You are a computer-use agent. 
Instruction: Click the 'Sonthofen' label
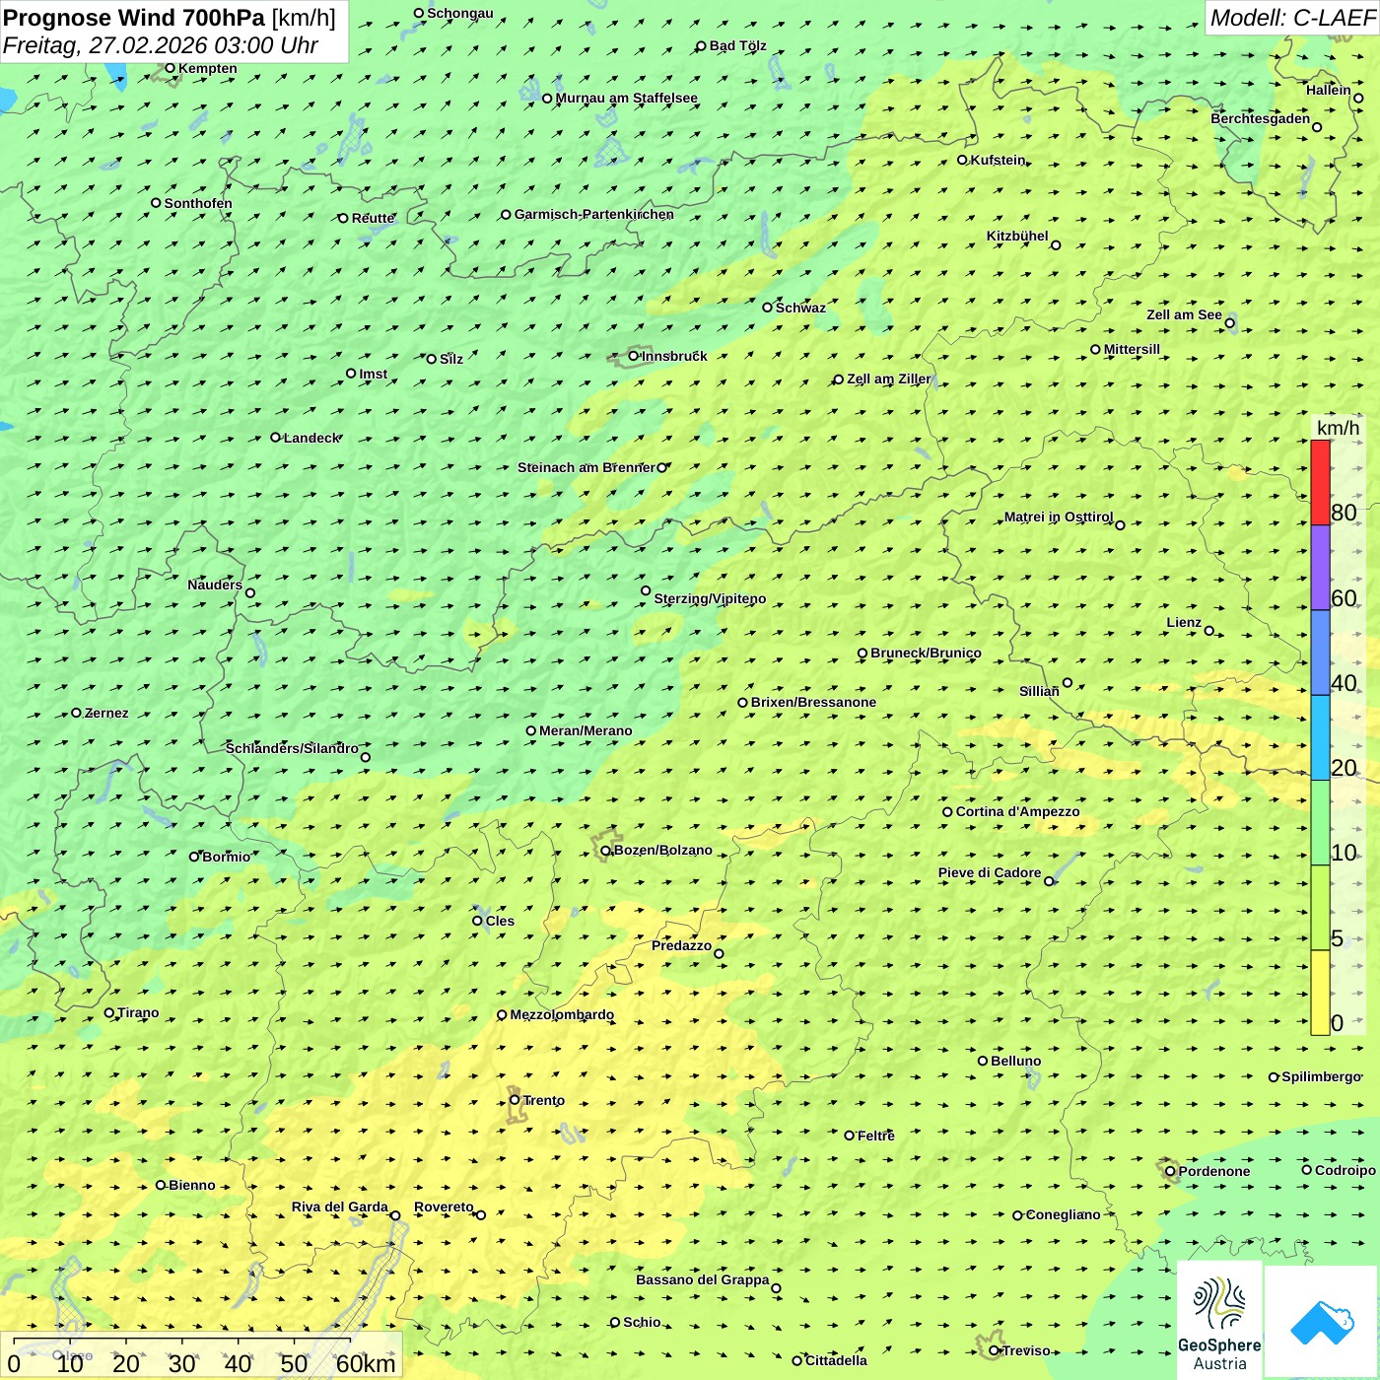tap(198, 203)
